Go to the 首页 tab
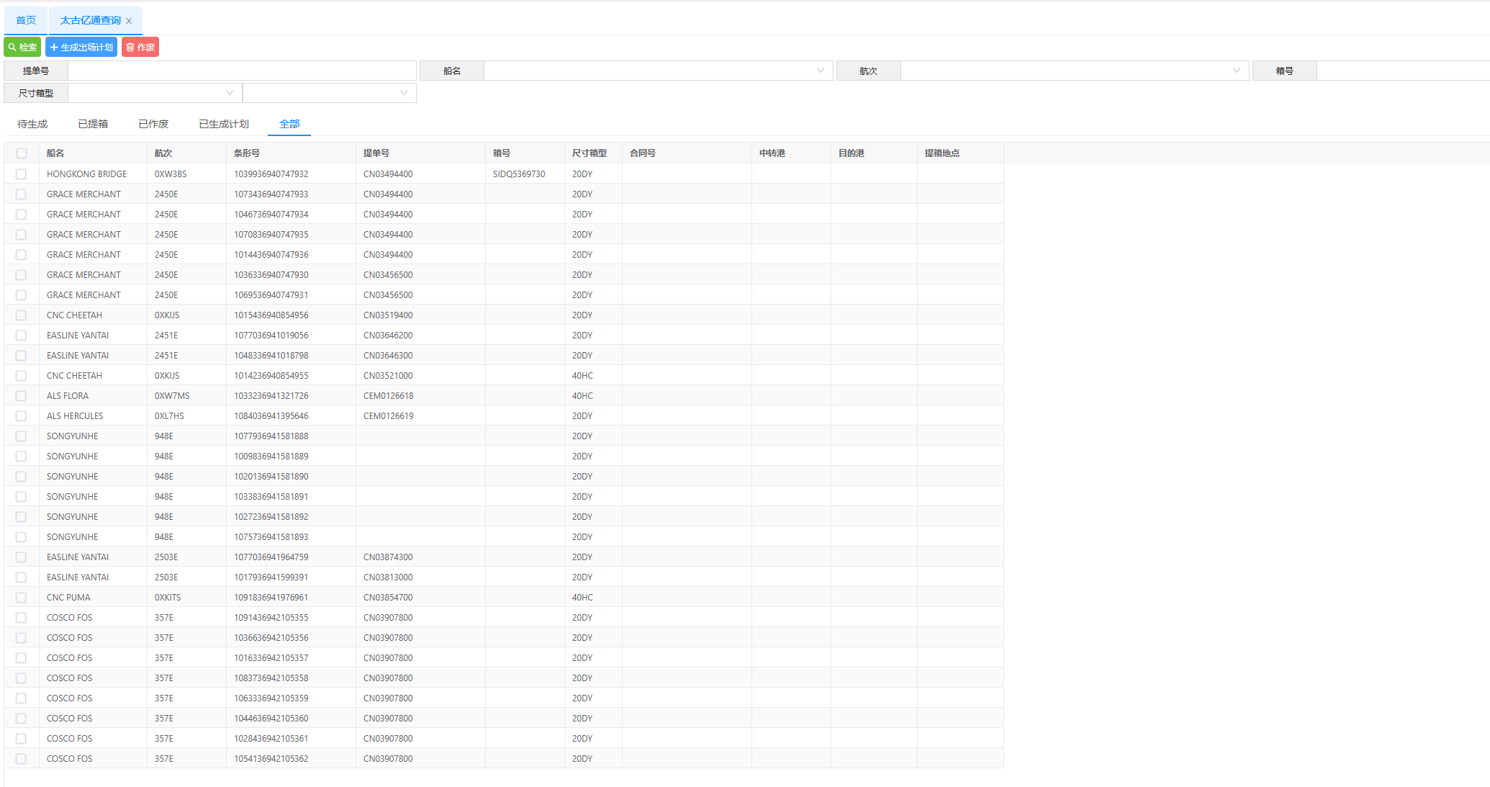1490x787 pixels. click(x=26, y=20)
